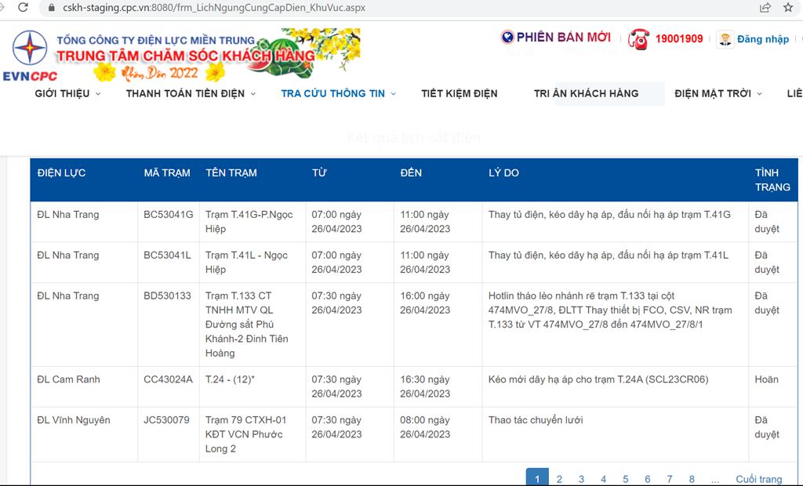Jump to last page via Cuối trang

(758, 479)
